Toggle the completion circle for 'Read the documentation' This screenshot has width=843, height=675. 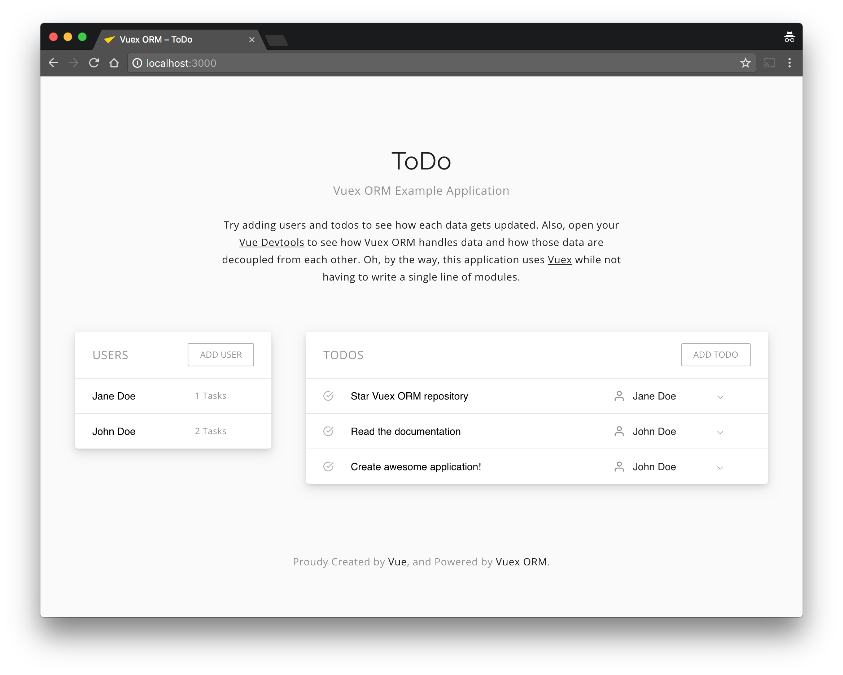(328, 431)
